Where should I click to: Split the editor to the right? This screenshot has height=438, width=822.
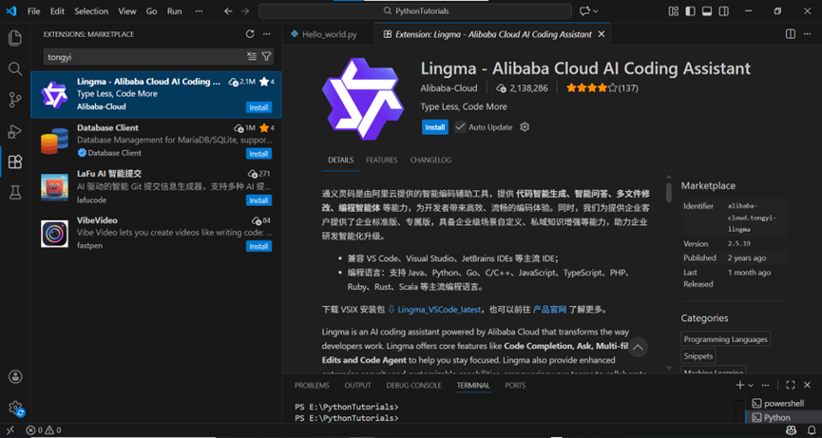coord(791,34)
